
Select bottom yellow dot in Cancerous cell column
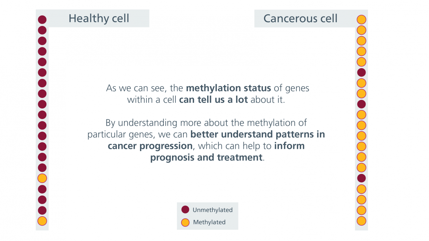(x=361, y=221)
